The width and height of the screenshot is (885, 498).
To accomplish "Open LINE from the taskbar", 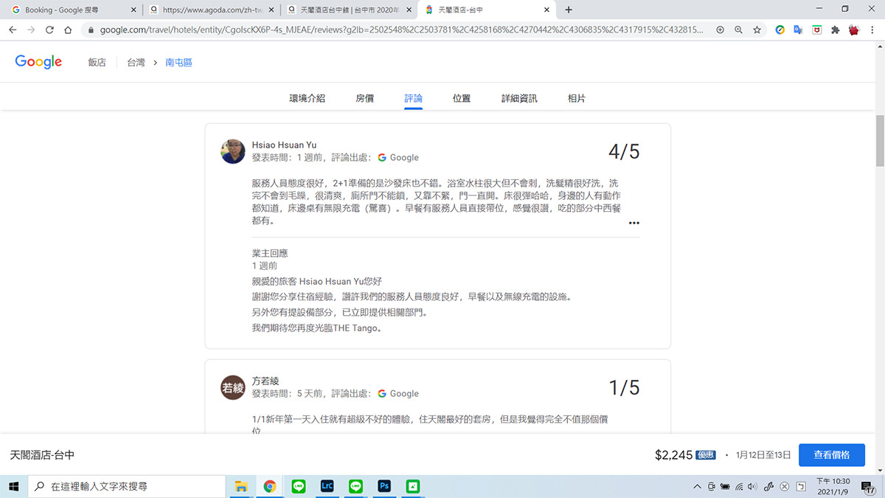I will [297, 486].
